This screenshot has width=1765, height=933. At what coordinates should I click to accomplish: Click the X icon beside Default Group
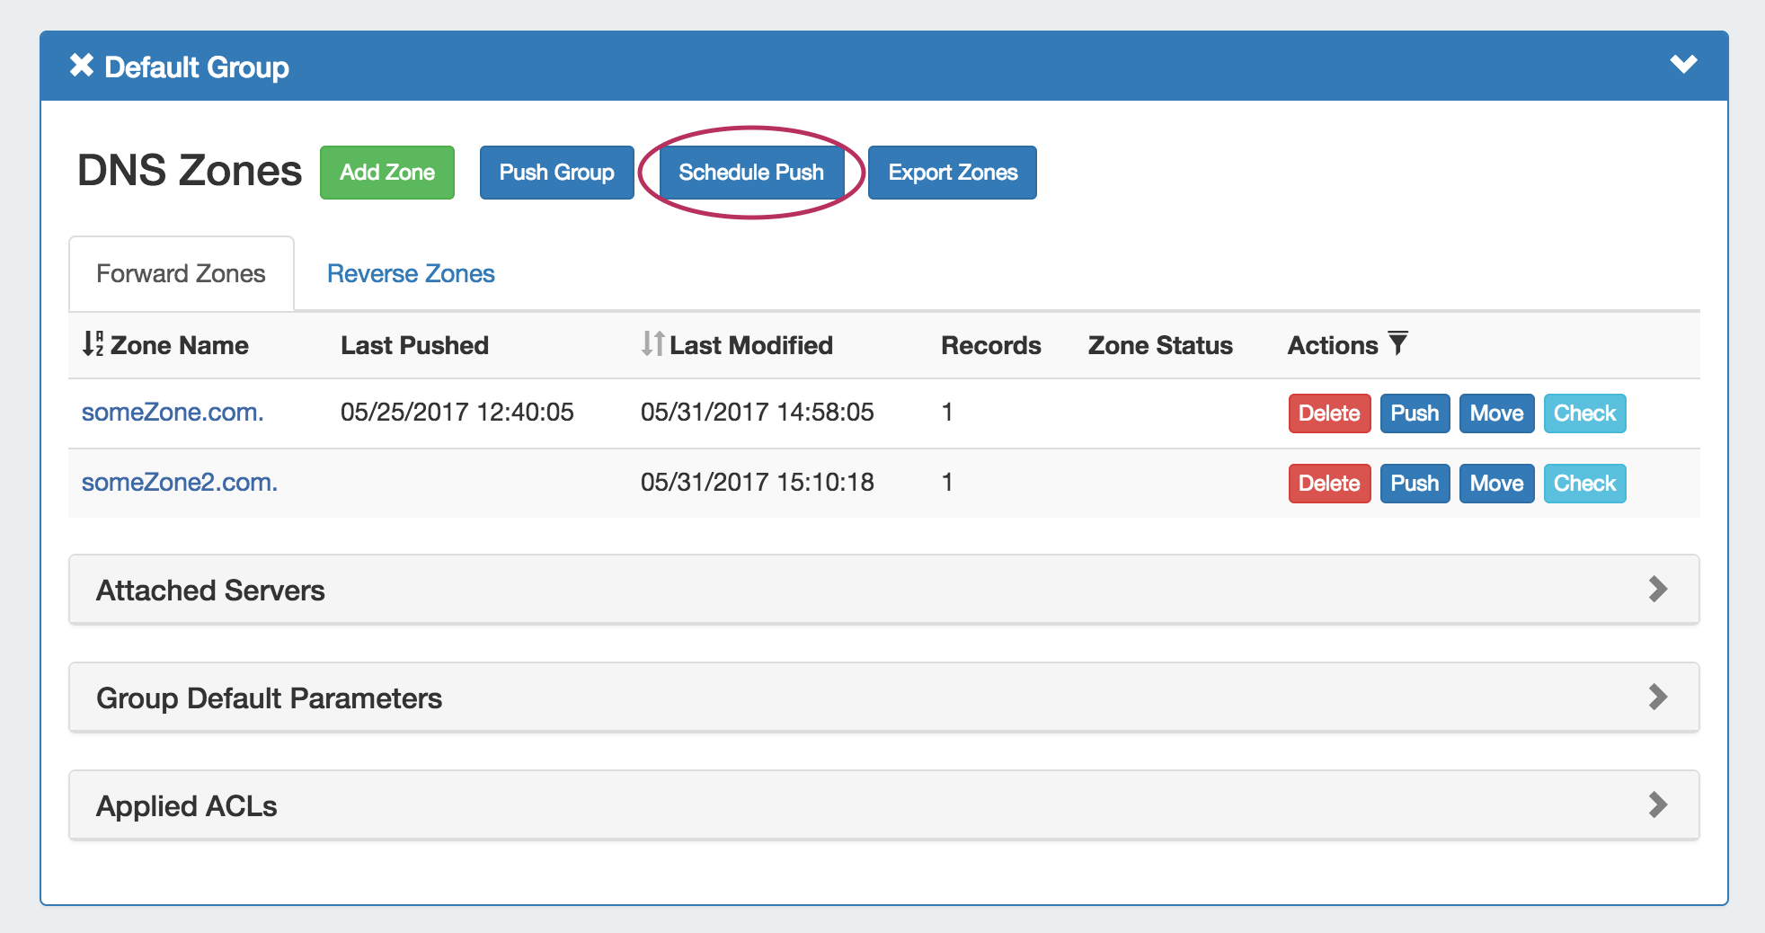tap(82, 66)
